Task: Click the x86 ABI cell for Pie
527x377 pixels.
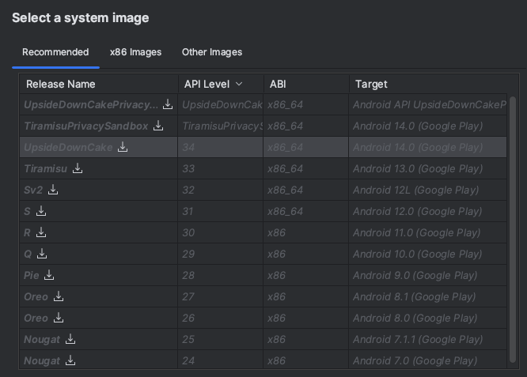Action: click(306, 275)
